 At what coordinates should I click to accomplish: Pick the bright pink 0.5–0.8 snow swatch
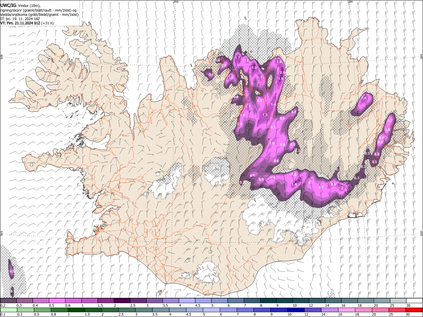(57, 300)
